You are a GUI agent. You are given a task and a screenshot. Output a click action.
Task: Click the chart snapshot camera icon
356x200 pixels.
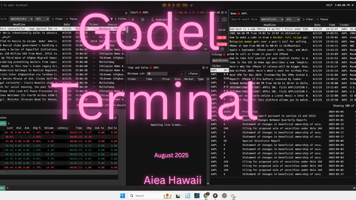(x=224, y=20)
